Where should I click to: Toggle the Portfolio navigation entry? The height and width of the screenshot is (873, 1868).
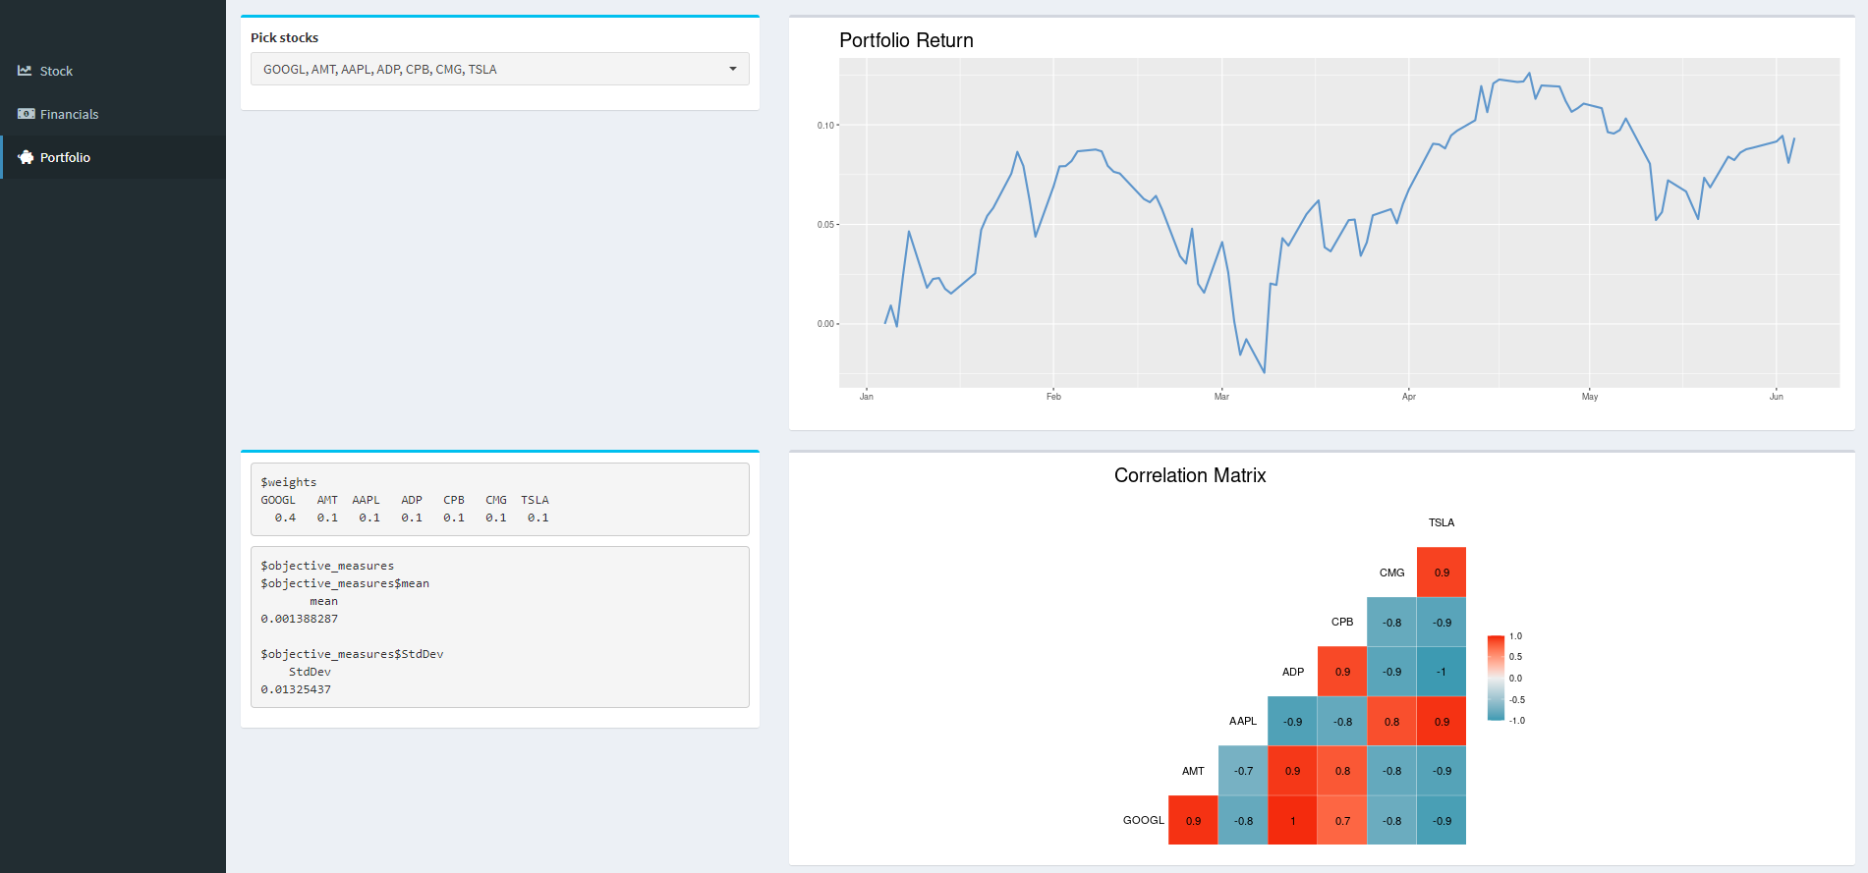click(x=64, y=157)
